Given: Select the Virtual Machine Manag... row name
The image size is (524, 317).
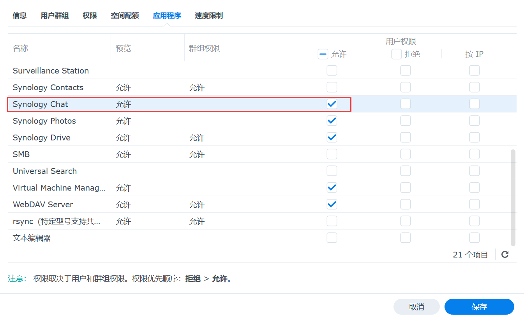Looking at the screenshot, I should pos(59,187).
